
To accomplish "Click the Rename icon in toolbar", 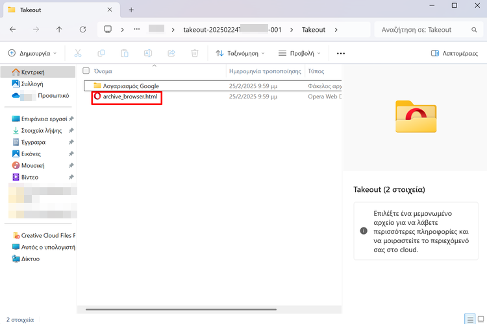I will (148, 53).
